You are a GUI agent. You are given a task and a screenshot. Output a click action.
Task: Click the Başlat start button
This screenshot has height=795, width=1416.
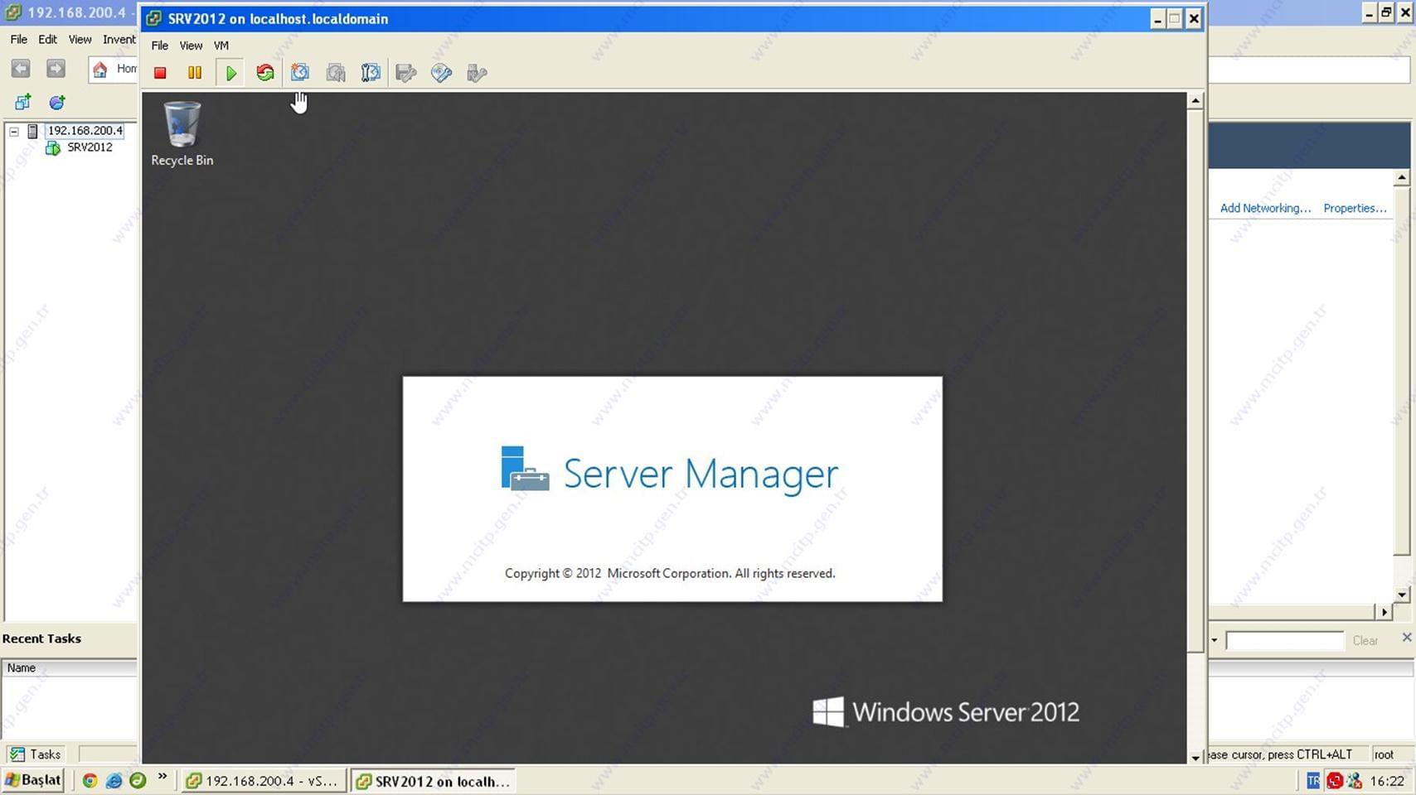tap(33, 780)
